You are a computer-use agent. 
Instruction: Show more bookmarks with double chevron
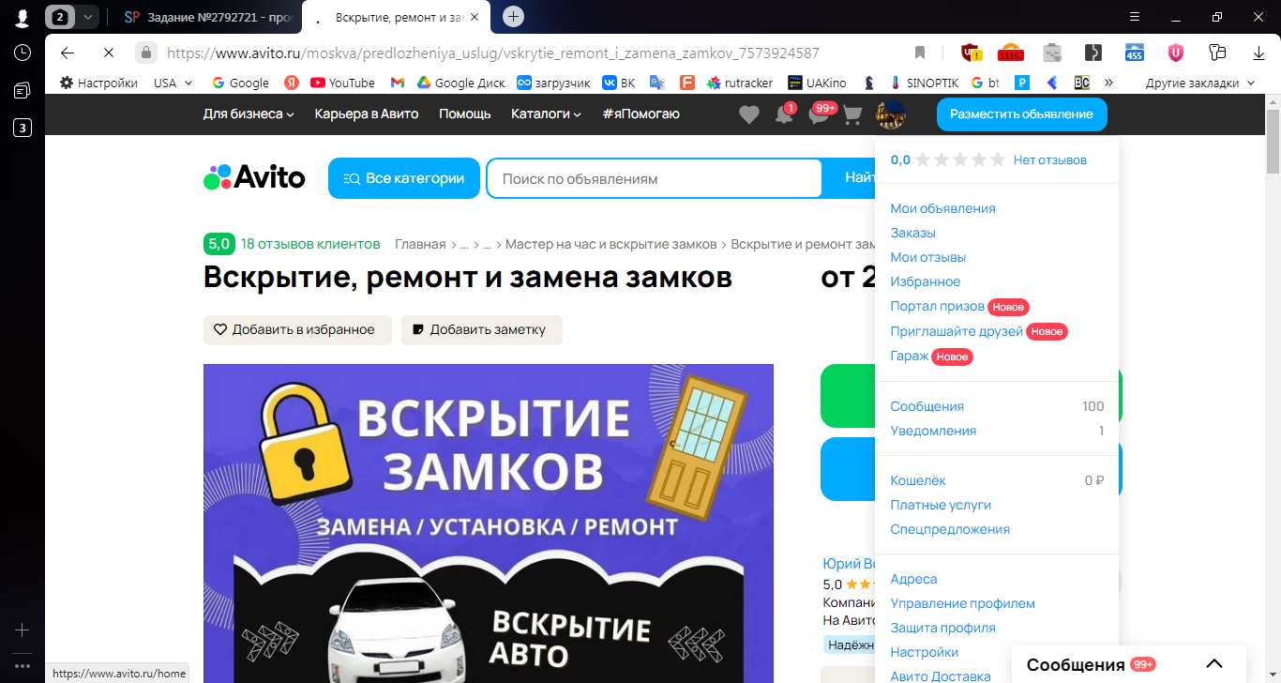1108,83
